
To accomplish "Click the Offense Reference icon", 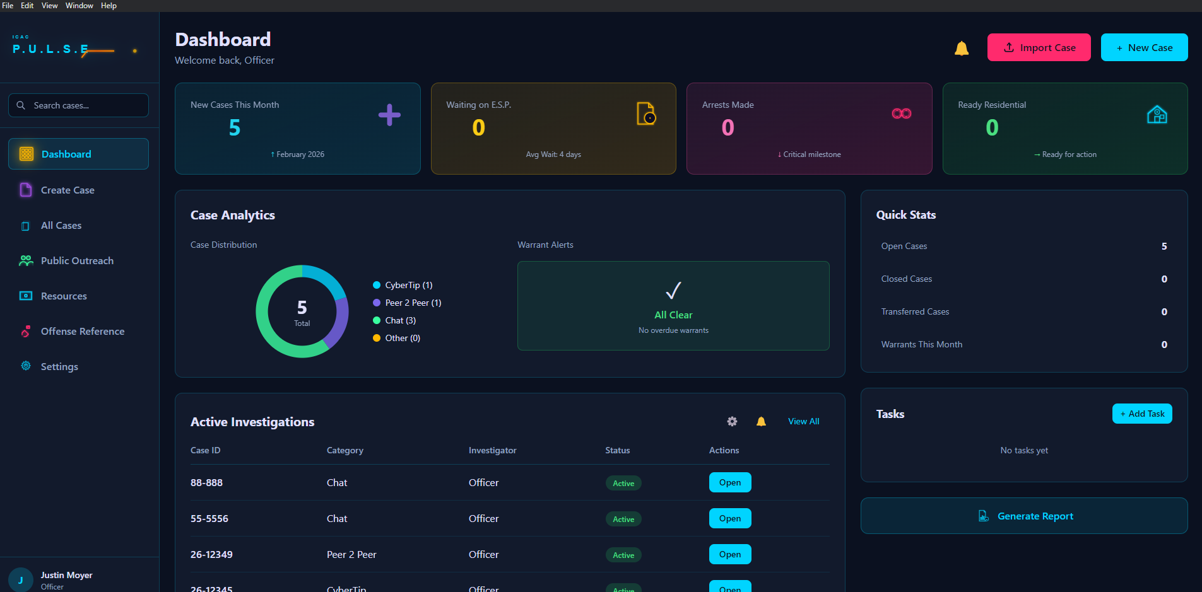I will (26, 331).
